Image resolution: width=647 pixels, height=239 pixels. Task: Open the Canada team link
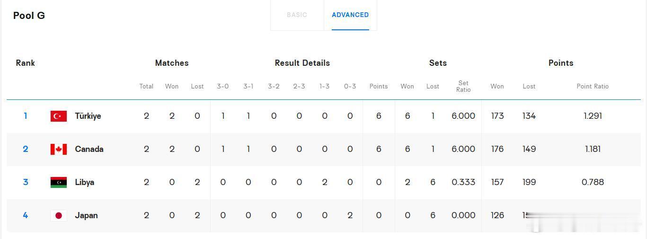(89, 149)
